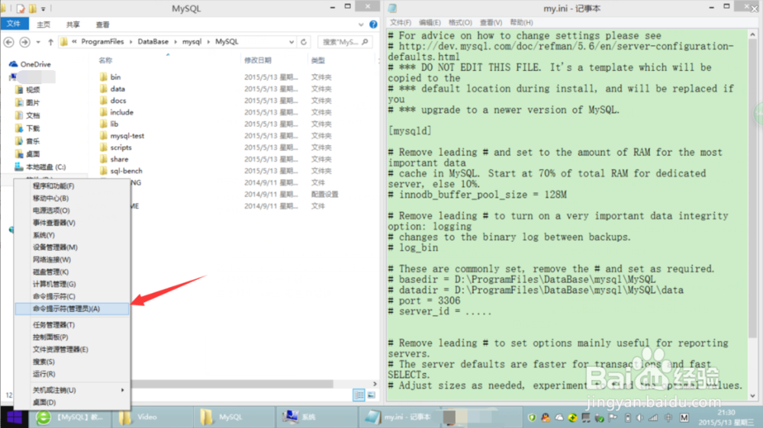Screen dimensions: 763x428
Task: Open the quick access toolbar customize dropdown
Action: pyautogui.click(x=43, y=8)
